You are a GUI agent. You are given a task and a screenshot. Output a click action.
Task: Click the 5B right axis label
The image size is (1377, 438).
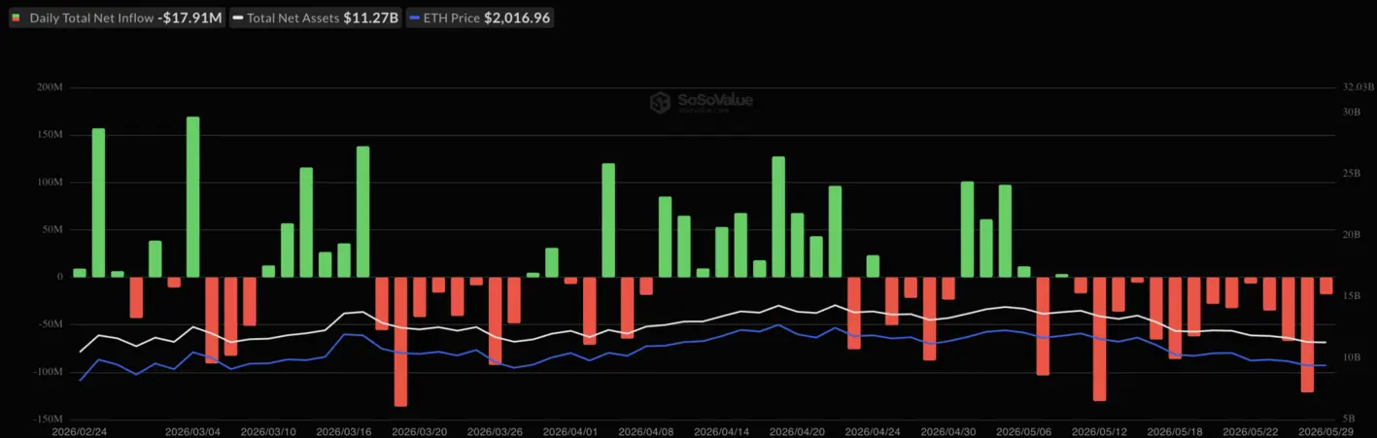coord(1350,419)
